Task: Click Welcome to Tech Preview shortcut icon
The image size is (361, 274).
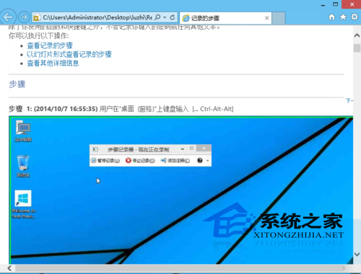Action: point(23,204)
